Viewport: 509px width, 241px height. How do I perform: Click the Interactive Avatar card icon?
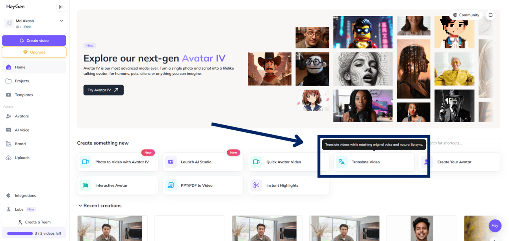coord(85,185)
